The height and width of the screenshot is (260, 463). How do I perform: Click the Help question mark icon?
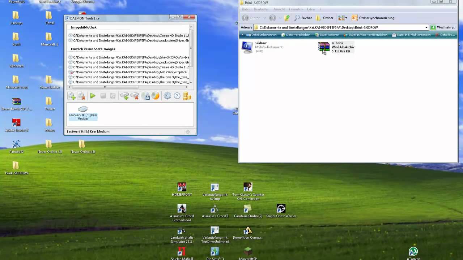click(177, 96)
